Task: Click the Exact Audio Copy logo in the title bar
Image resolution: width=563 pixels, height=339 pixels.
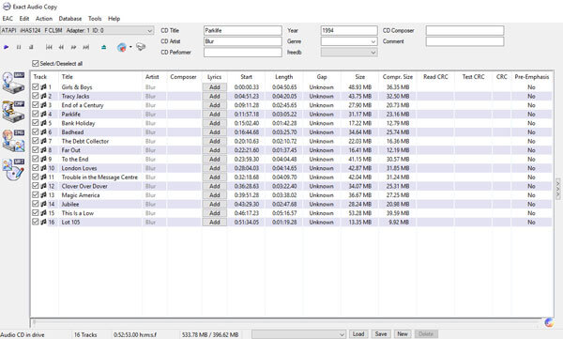Action: (x=7, y=7)
